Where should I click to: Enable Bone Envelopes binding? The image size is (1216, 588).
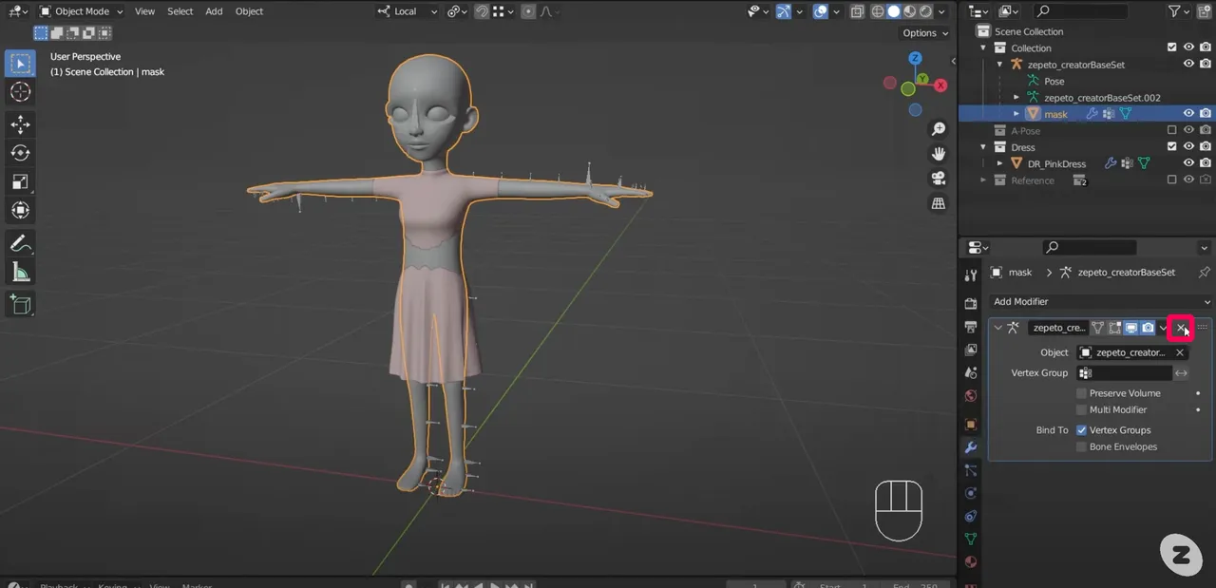[1081, 446]
